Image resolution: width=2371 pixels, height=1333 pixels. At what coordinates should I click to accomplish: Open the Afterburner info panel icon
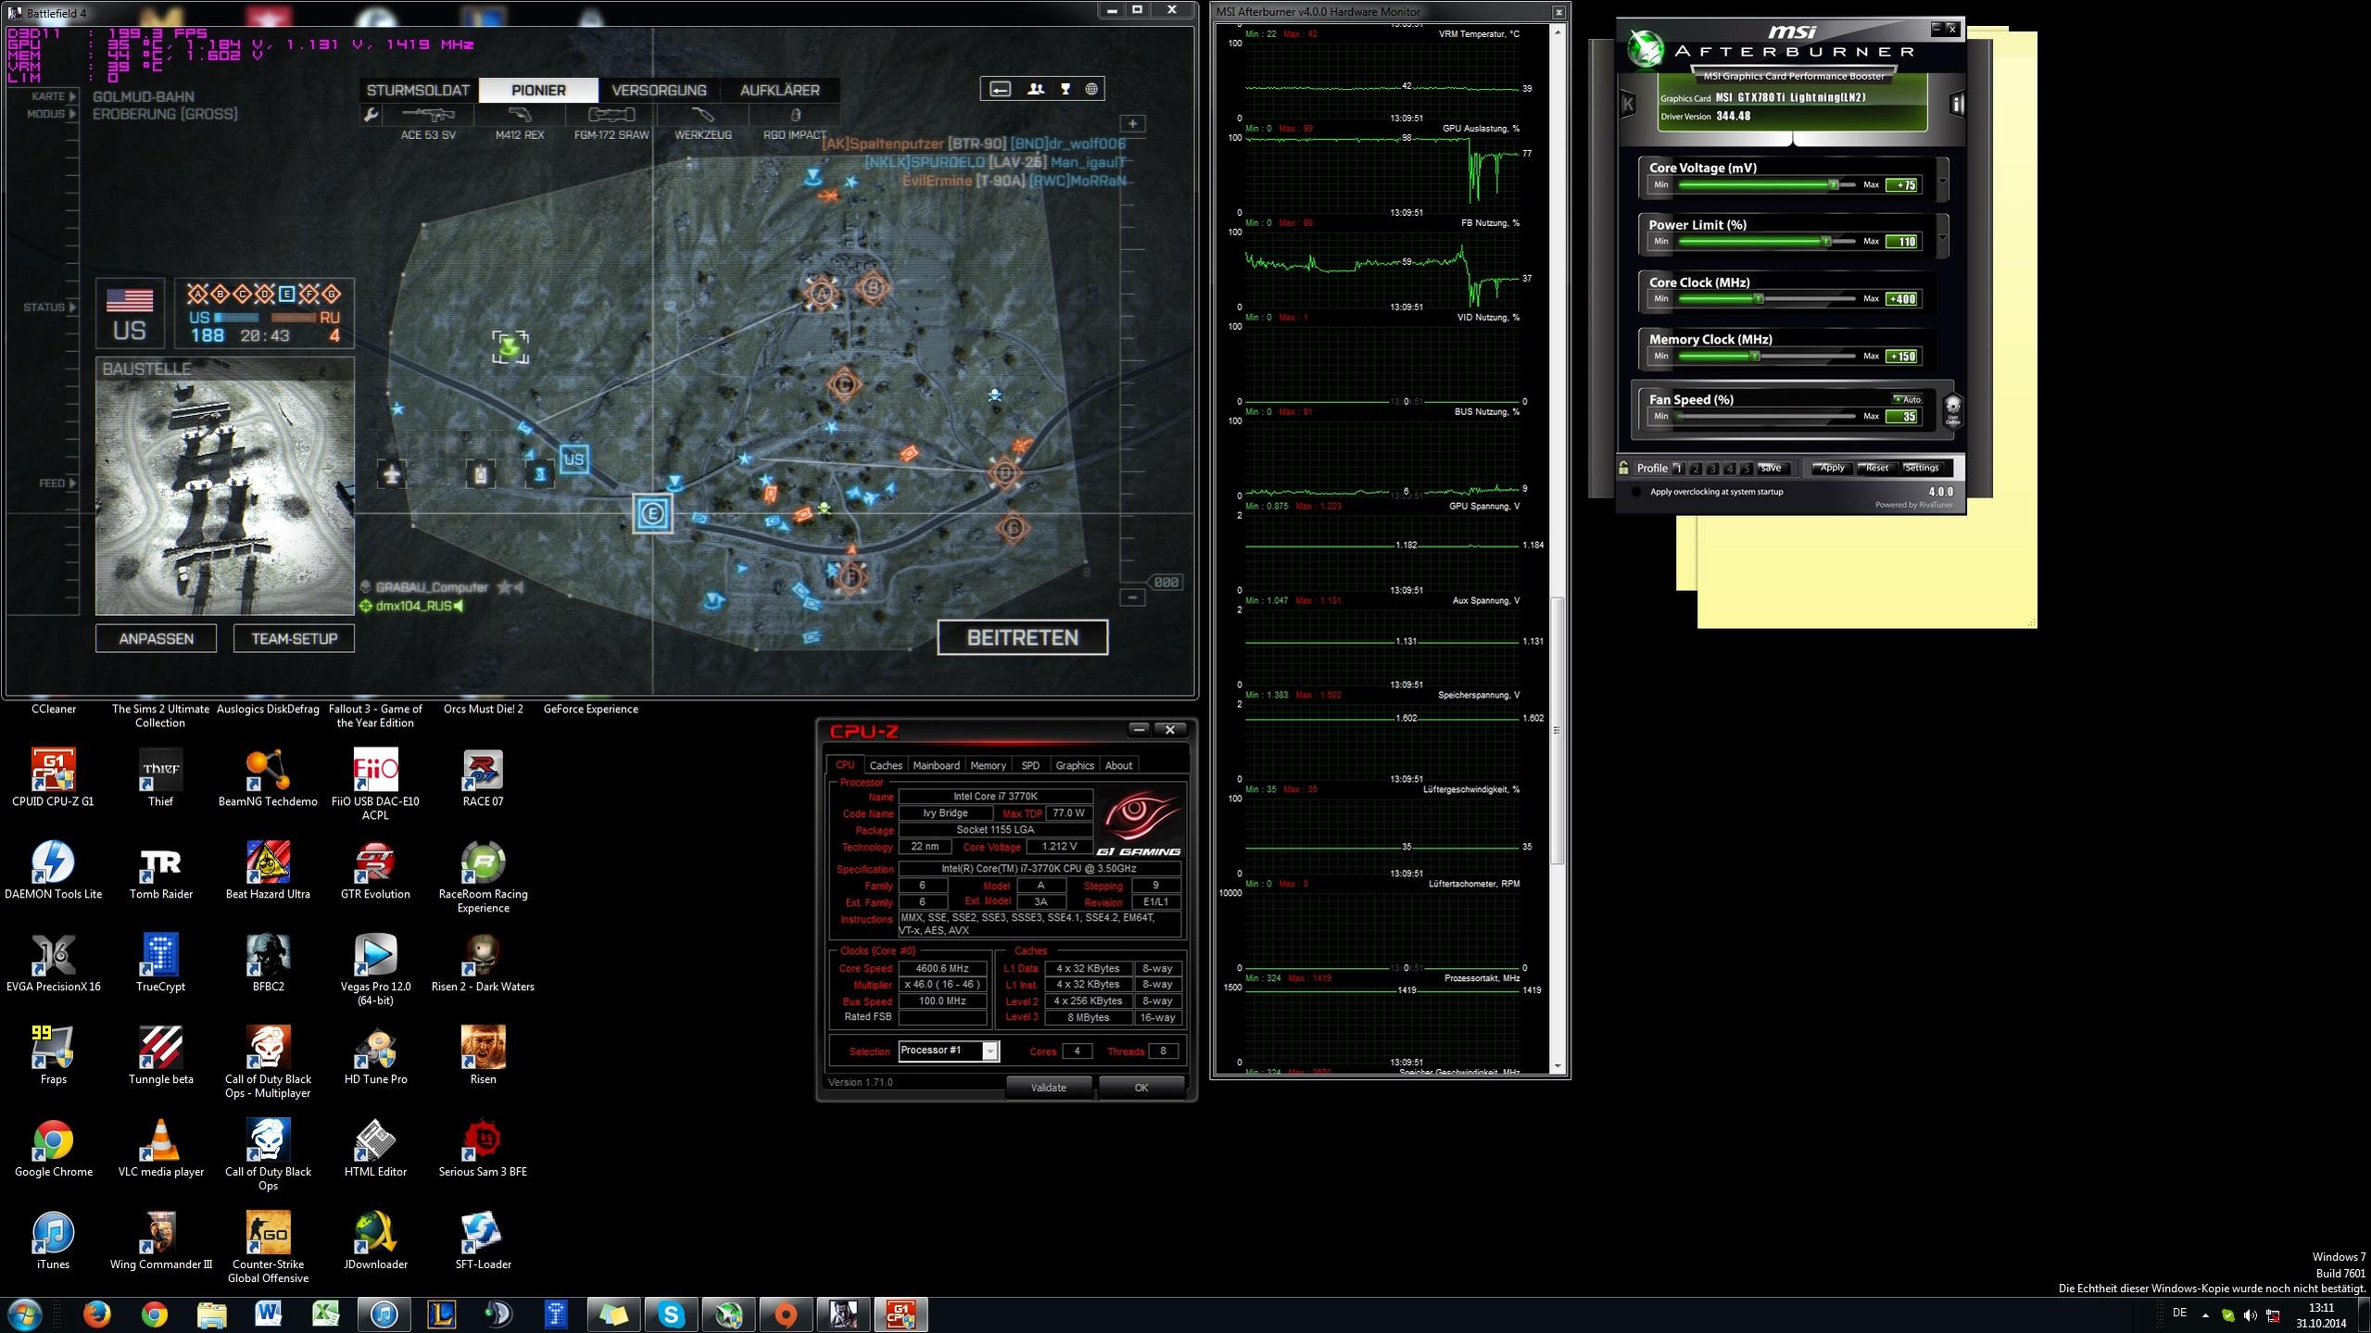click(1956, 105)
